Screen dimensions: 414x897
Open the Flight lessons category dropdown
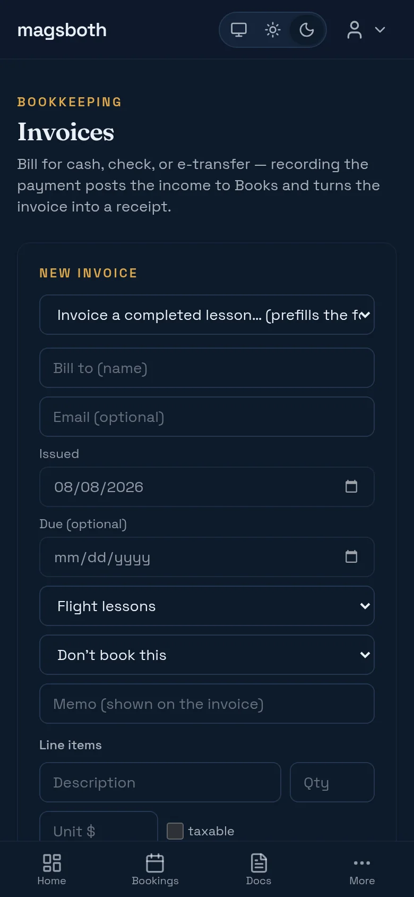click(x=207, y=606)
